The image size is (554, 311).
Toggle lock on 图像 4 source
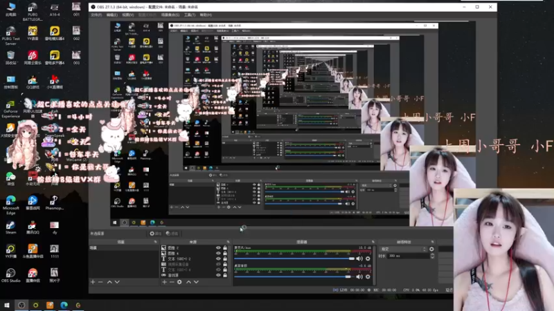225,253
